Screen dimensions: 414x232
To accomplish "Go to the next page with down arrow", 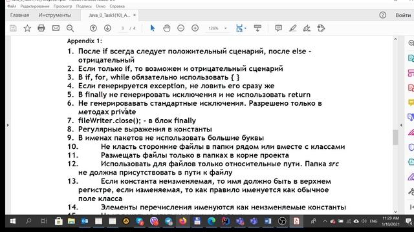I will [x=107, y=28].
